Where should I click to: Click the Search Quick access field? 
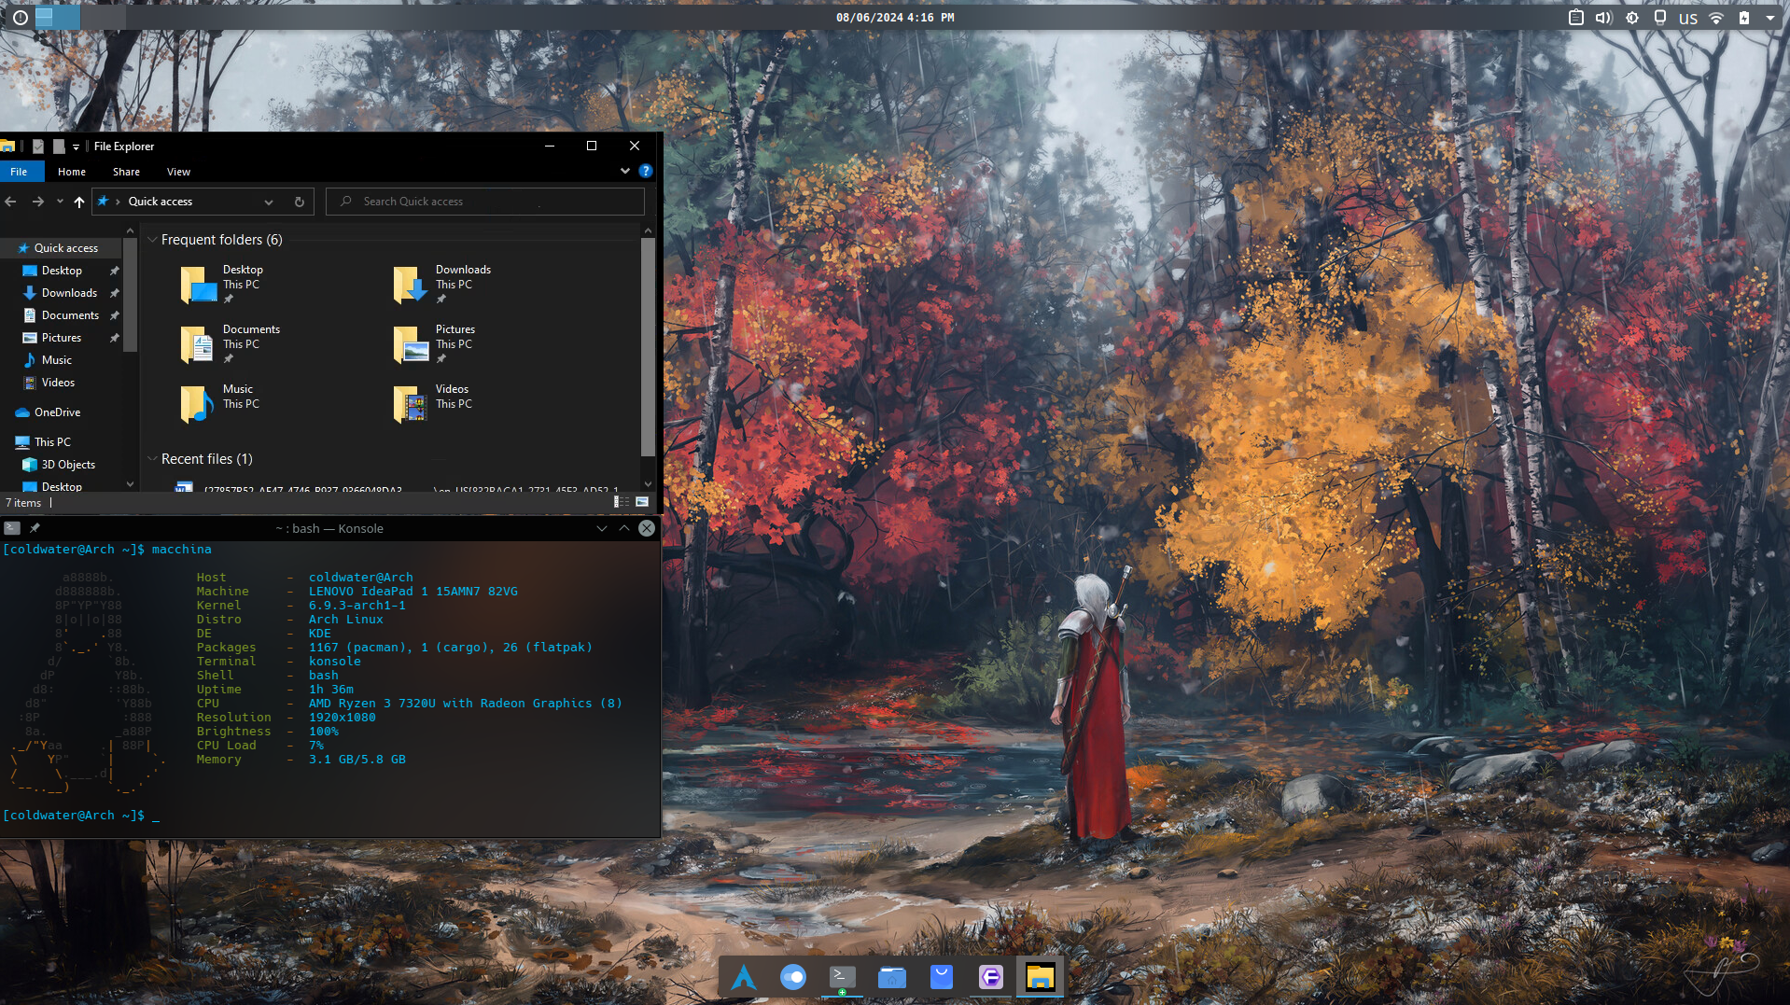(x=485, y=202)
